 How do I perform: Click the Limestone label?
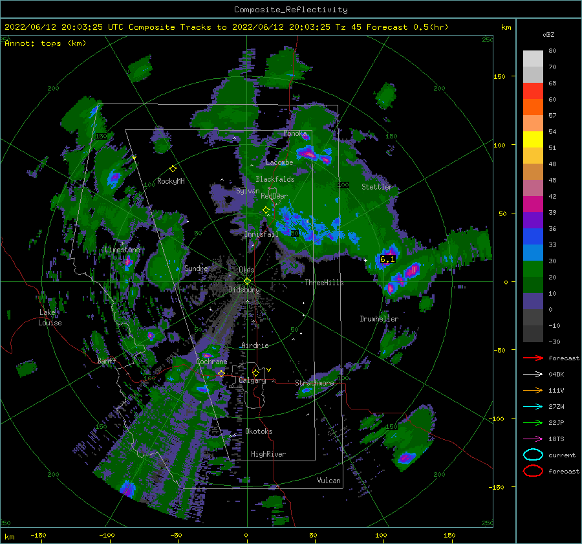pos(122,250)
